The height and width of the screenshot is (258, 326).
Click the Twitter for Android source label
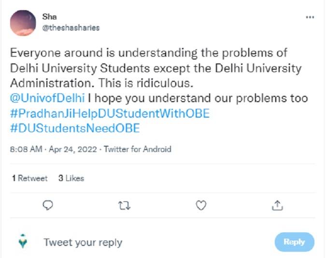[138, 150]
